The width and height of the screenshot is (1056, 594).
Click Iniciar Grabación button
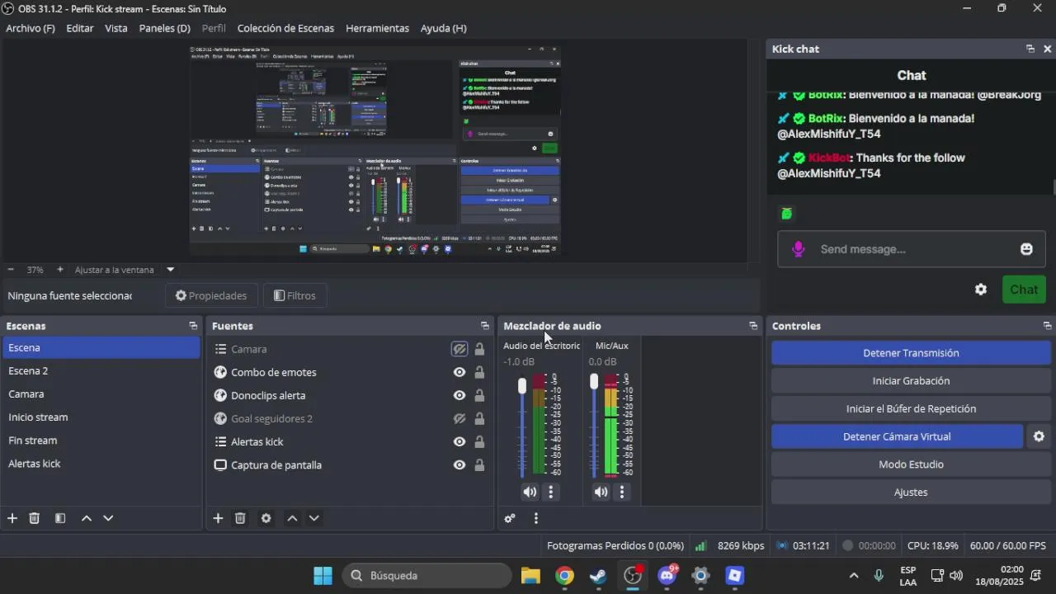[x=911, y=381]
